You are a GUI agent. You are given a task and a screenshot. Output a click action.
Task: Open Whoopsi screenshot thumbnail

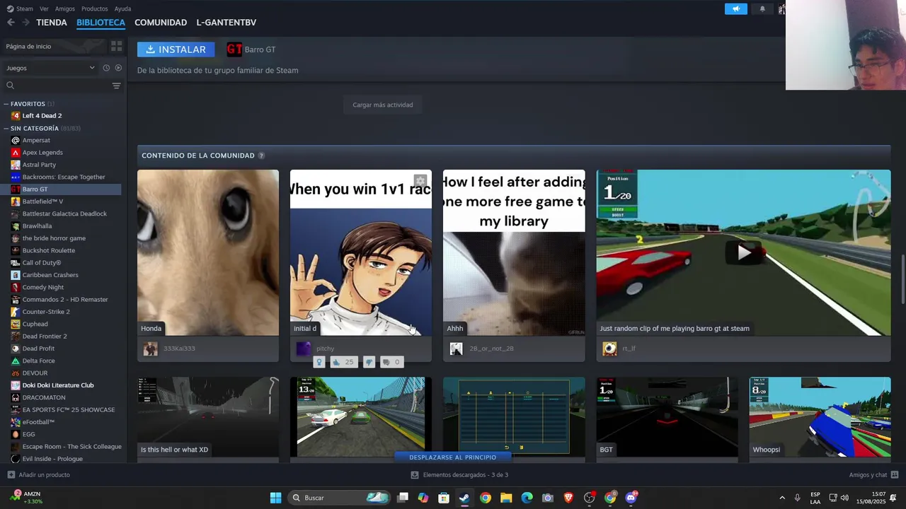point(820,417)
